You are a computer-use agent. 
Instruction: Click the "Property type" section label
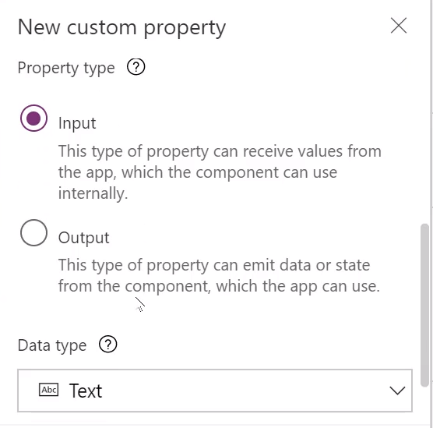(66, 68)
